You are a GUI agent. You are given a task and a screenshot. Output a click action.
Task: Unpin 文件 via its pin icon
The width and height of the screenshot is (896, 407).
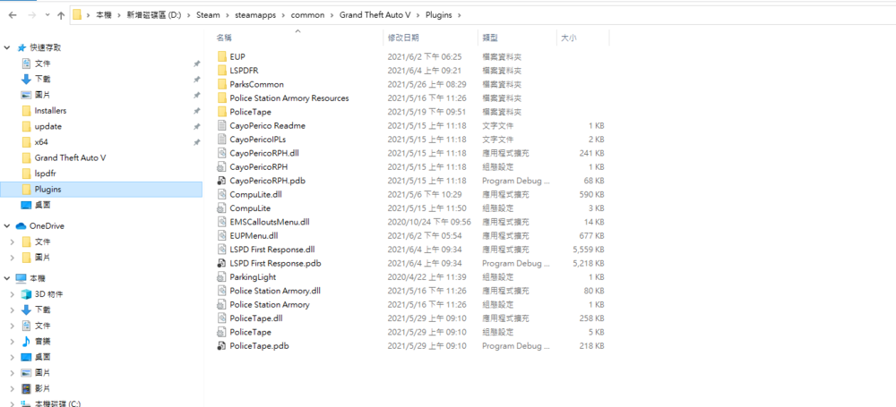click(196, 64)
